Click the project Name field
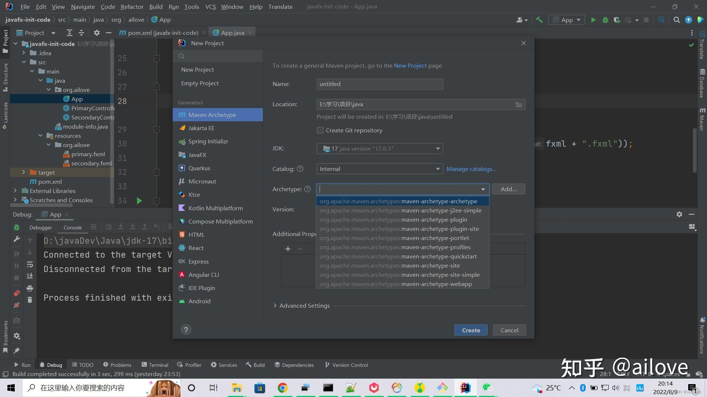The image size is (707, 397). point(380,84)
